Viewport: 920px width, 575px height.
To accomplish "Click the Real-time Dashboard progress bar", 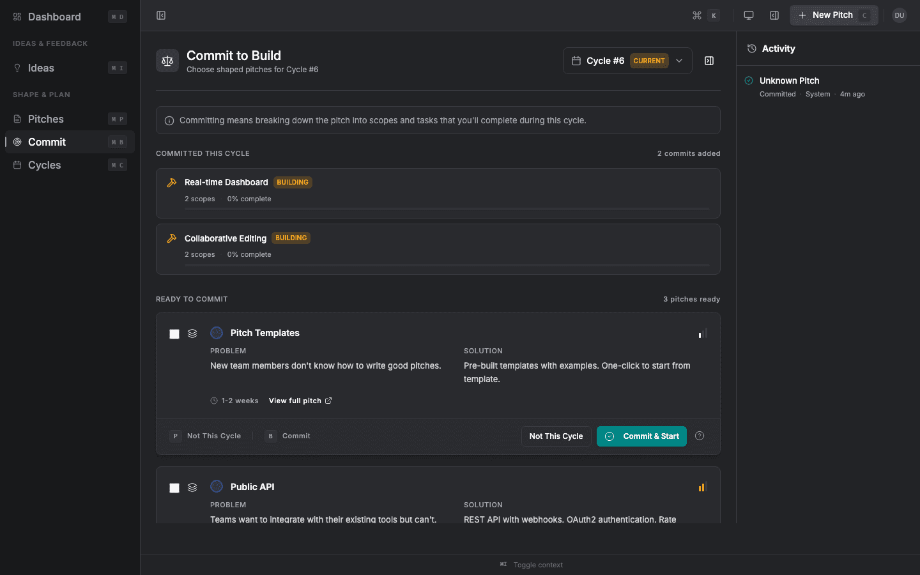I will 447,209.
